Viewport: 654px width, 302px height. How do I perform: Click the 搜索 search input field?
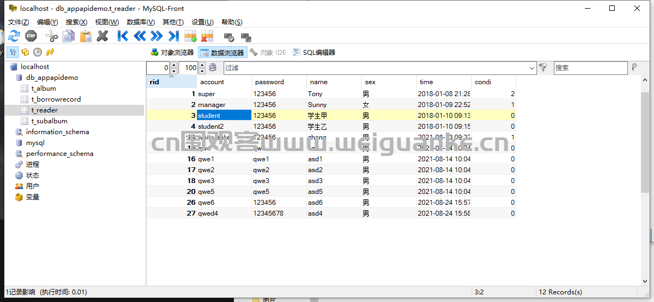590,68
